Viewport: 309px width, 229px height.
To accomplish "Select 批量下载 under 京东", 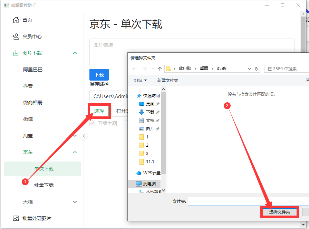I will [44, 185].
